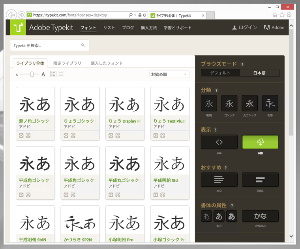The height and width of the screenshot is (249, 300).
Task: Toggle the ゴシック classification filter
Action: pos(229,103)
